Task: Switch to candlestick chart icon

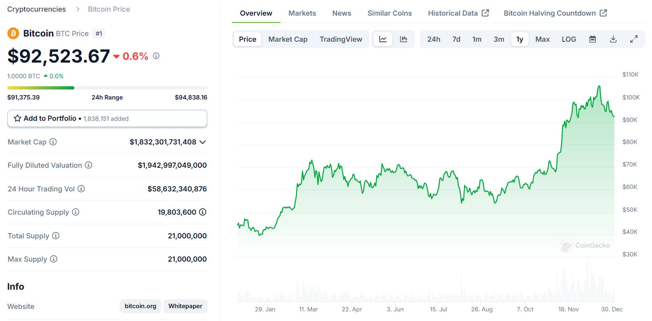Action: [404, 39]
